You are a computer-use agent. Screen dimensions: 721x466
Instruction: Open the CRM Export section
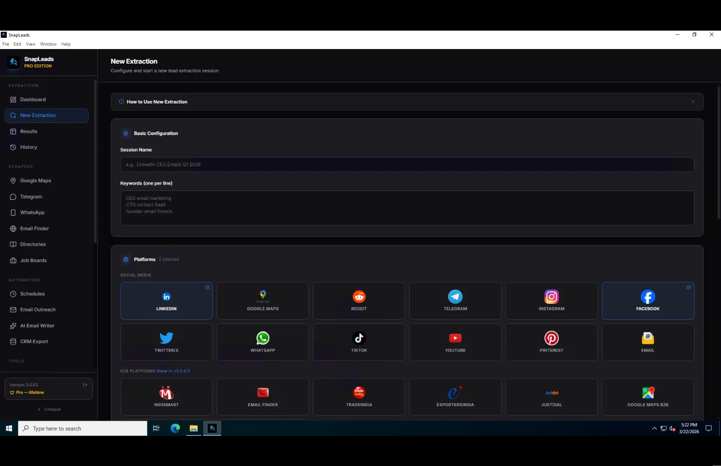pyautogui.click(x=34, y=342)
